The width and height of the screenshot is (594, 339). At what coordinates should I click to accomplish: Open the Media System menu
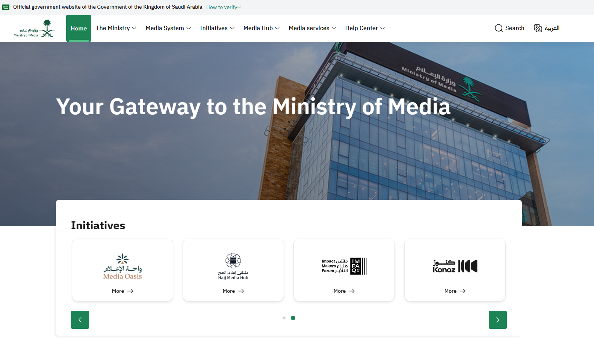[168, 28]
